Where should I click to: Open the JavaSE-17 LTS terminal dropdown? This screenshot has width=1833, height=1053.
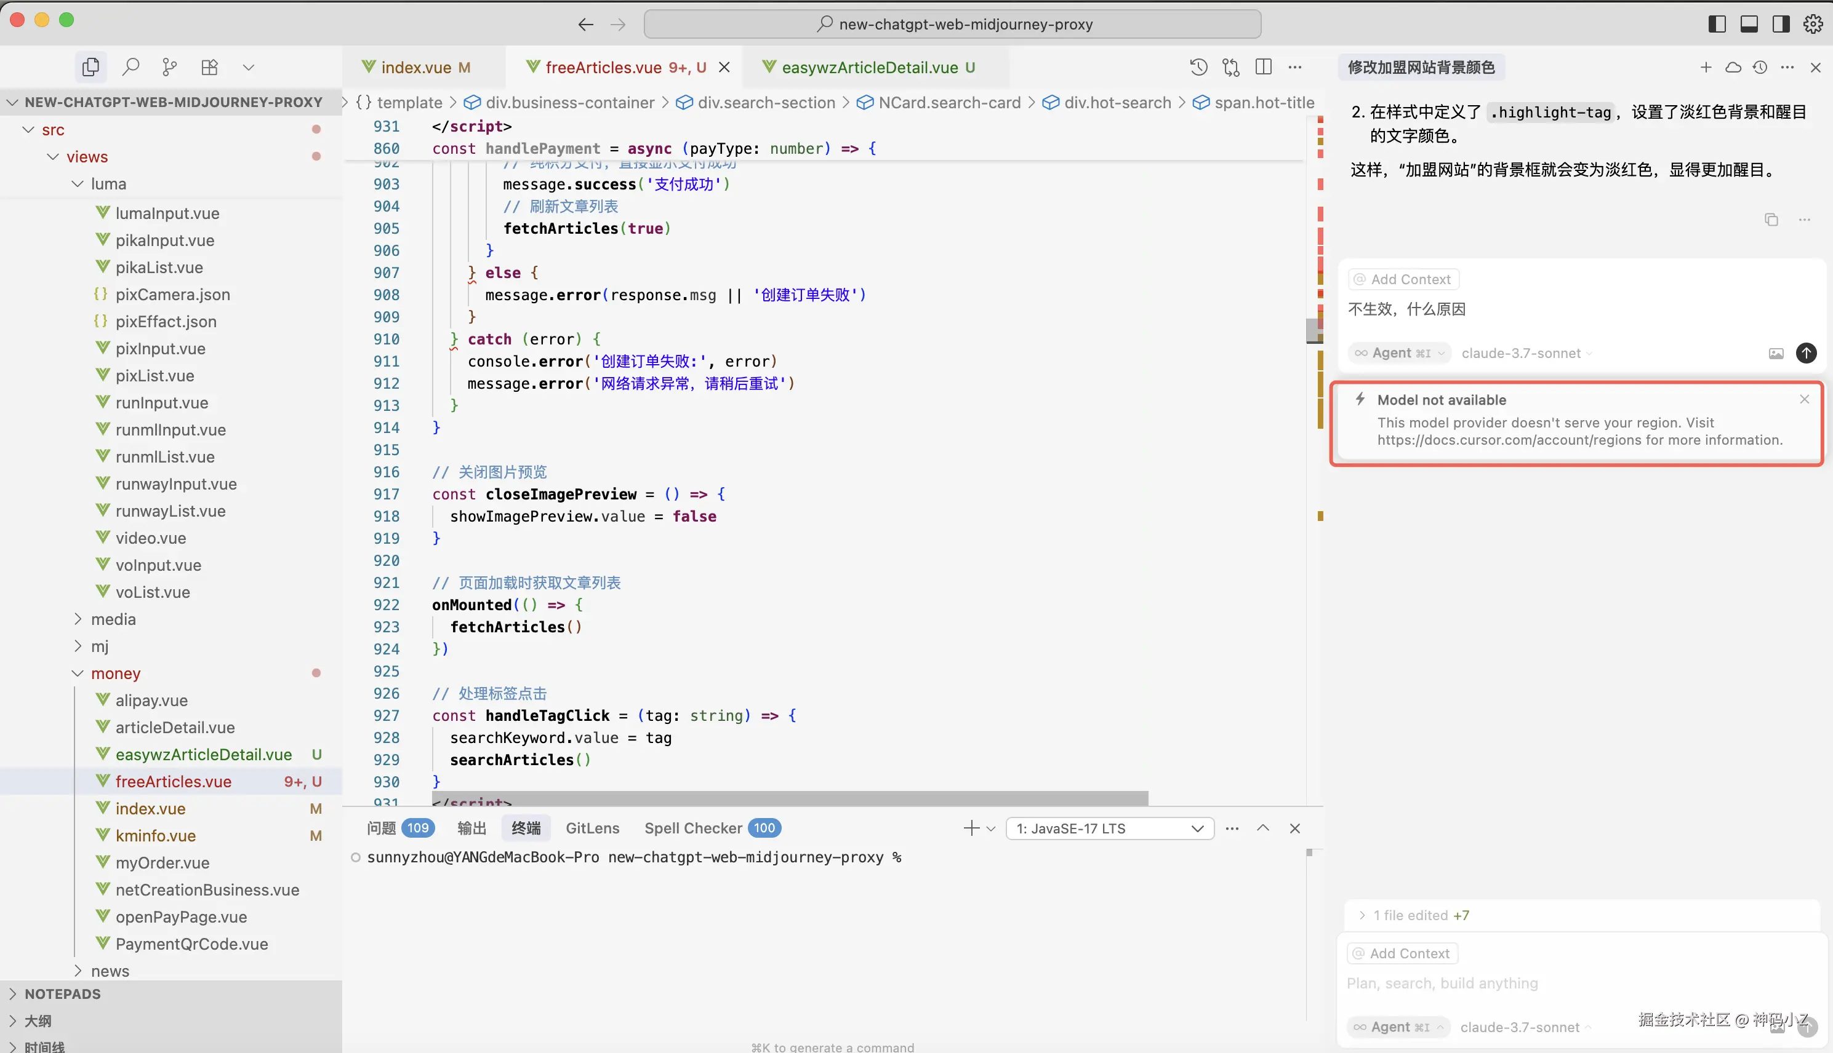point(1109,828)
